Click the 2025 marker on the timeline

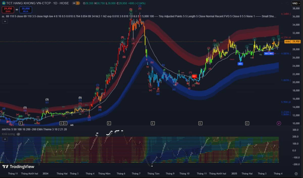click(234, 174)
